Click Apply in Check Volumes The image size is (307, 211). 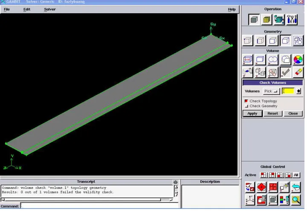coord(252,114)
